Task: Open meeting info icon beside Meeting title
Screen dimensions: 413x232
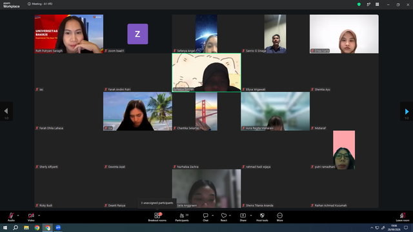Action: [x=29, y=4]
